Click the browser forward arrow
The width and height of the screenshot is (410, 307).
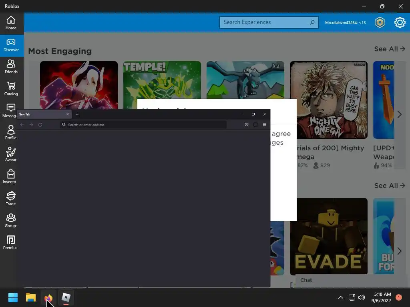tap(31, 125)
